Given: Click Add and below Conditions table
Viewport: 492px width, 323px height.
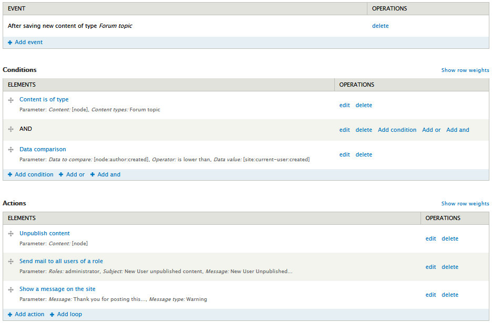Looking at the screenshot, I should click(x=108, y=174).
